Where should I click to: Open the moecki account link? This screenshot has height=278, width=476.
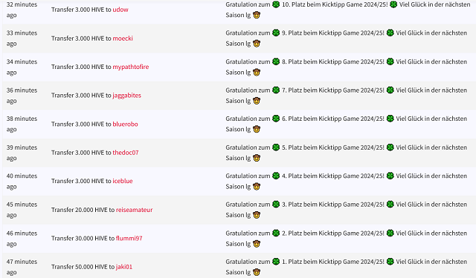pos(123,39)
